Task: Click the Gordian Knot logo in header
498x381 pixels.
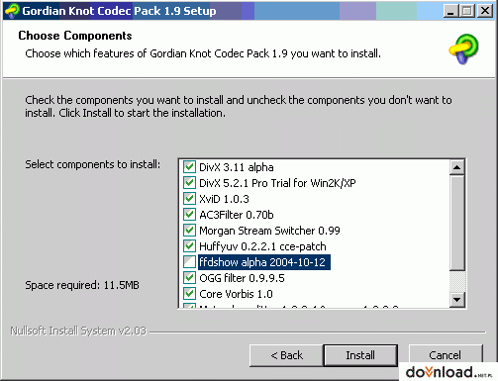Action: (x=463, y=48)
